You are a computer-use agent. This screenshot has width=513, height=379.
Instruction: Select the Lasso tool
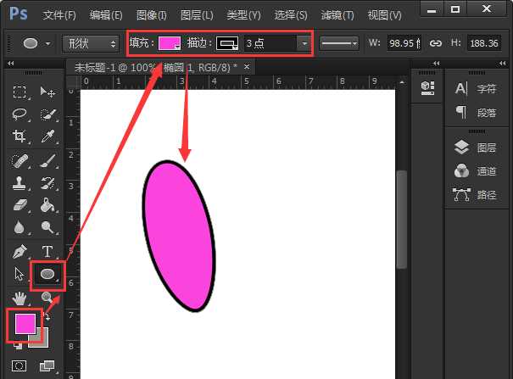(20, 114)
